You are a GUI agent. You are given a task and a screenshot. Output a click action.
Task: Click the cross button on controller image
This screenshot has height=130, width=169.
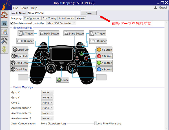click(x=82, y=63)
